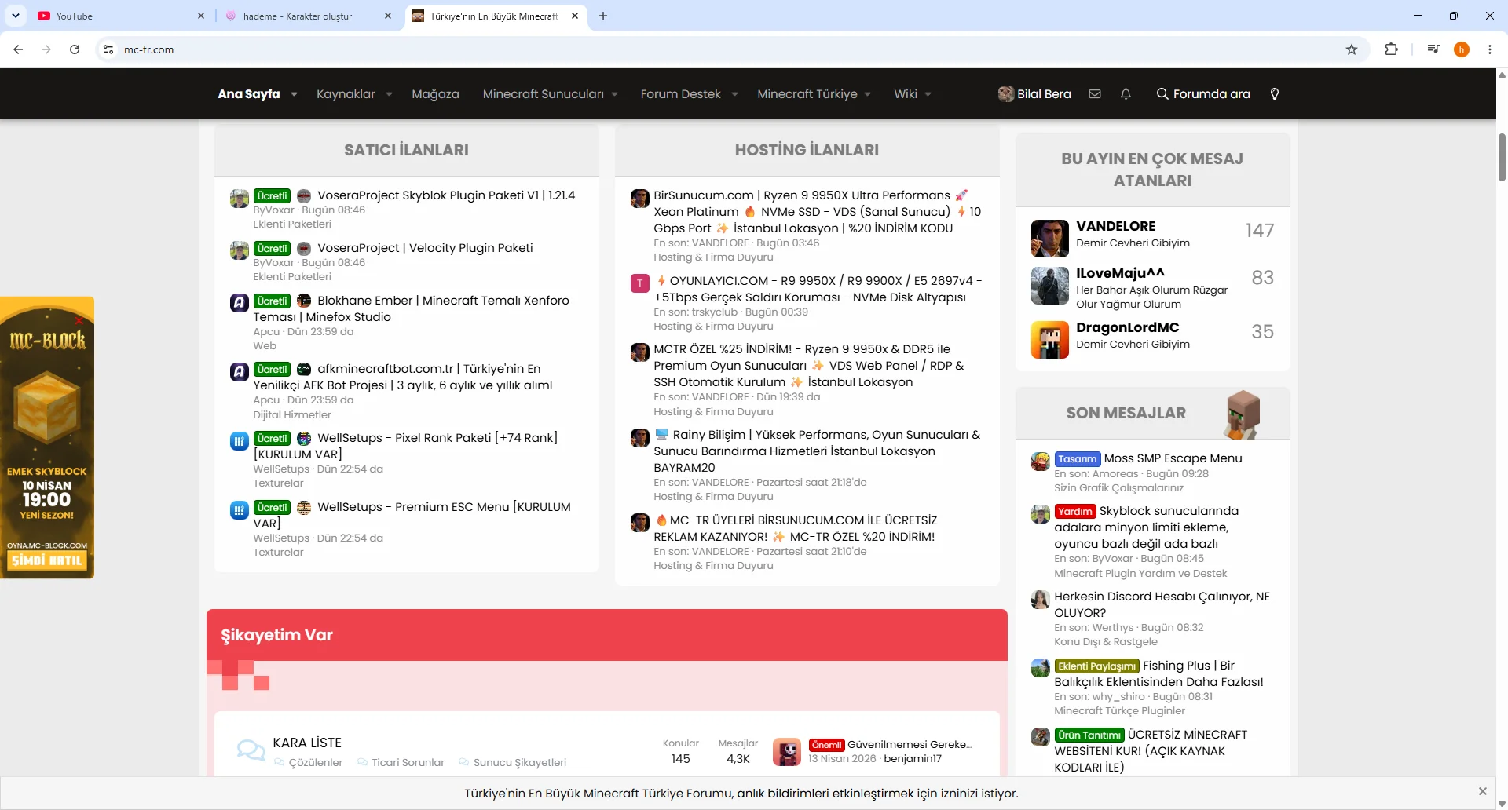Image resolution: width=1508 pixels, height=810 pixels.
Task: Open the Chrome profile avatar
Action: (1462, 49)
